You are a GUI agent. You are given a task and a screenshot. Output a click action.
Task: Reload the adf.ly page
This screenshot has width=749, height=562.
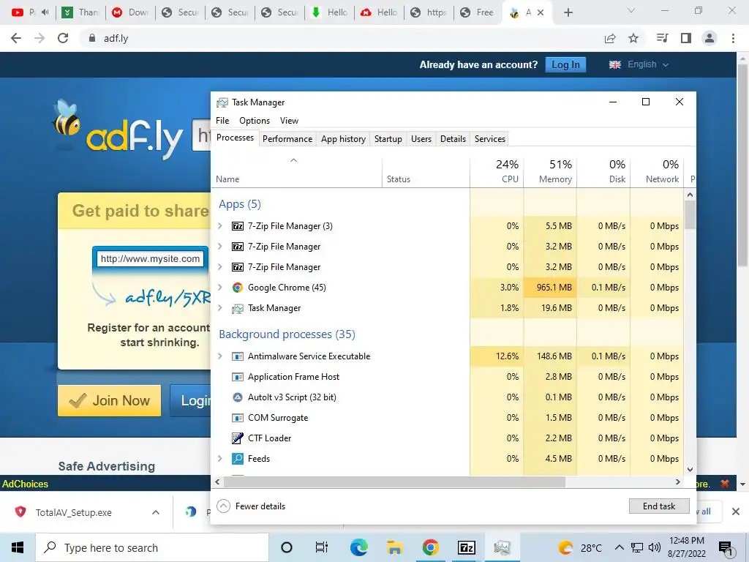(63, 38)
